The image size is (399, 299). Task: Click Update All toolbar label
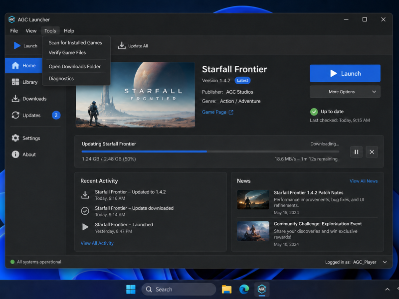(138, 46)
